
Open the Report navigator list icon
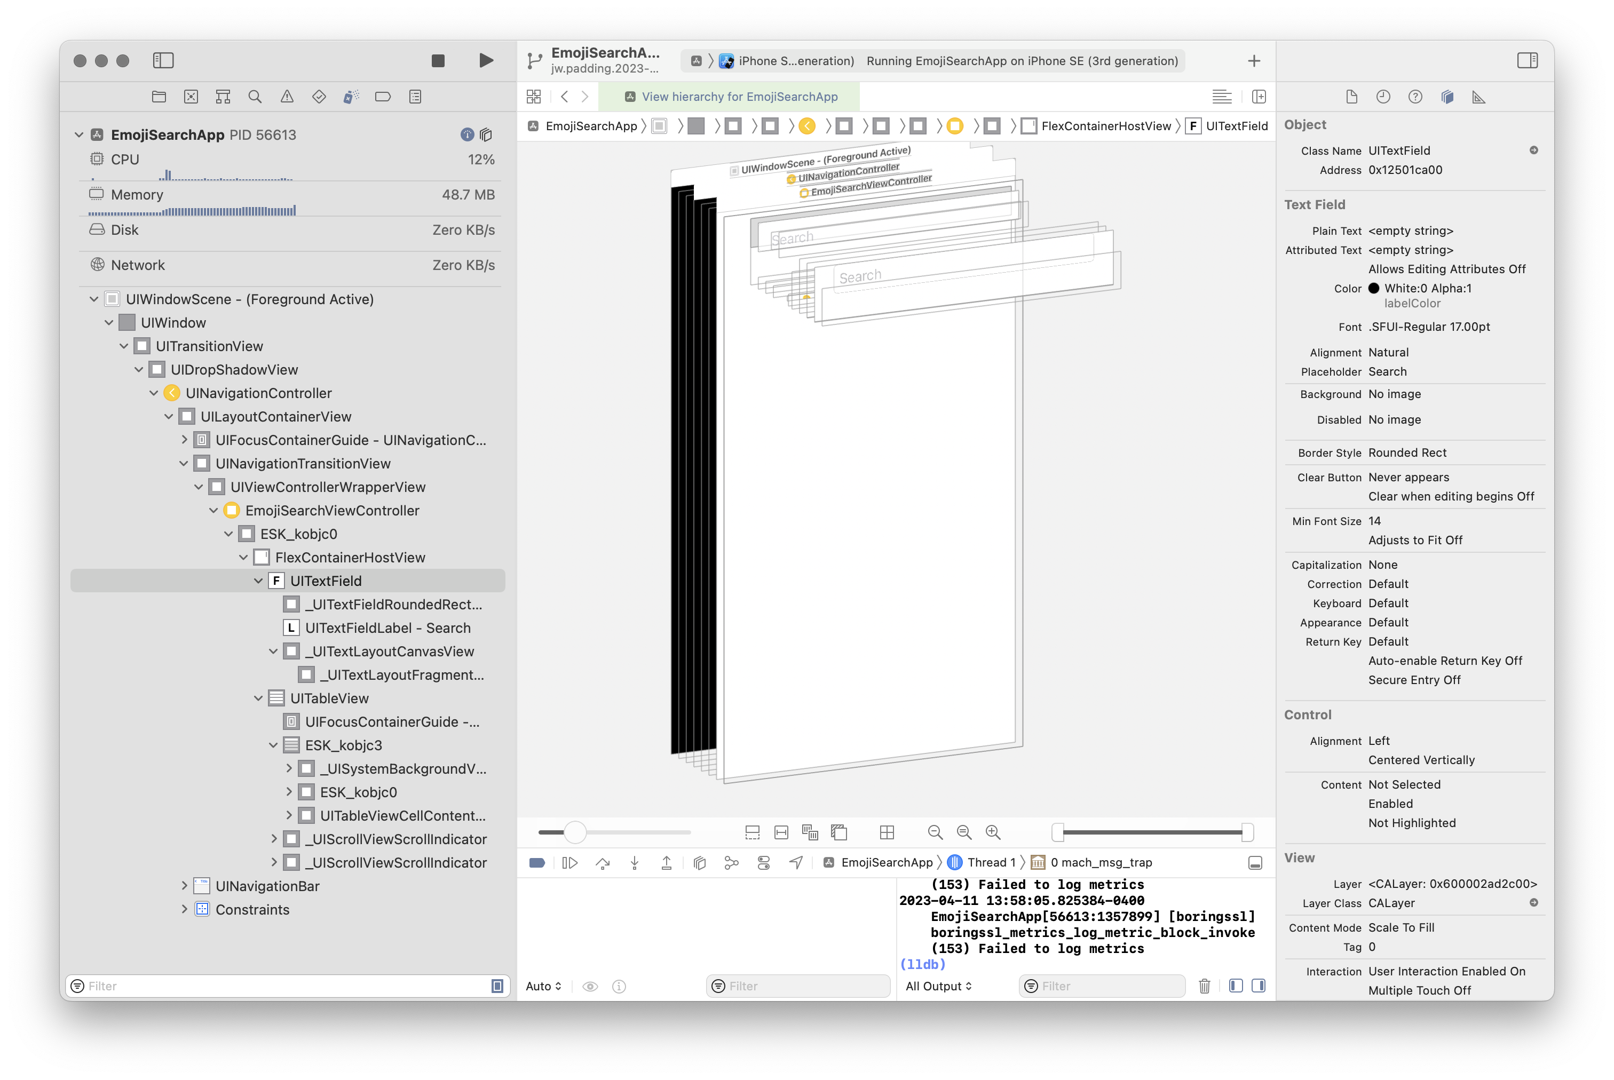(x=414, y=97)
